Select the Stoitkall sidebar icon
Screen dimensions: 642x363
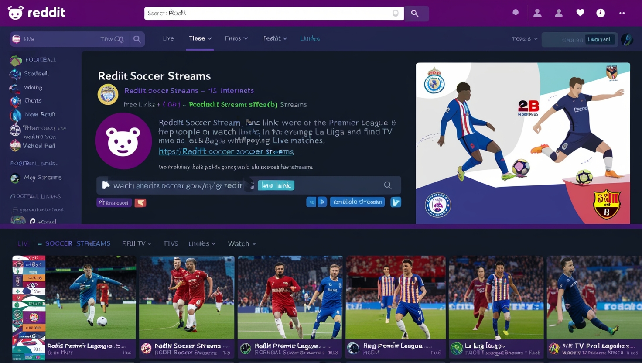click(15, 74)
